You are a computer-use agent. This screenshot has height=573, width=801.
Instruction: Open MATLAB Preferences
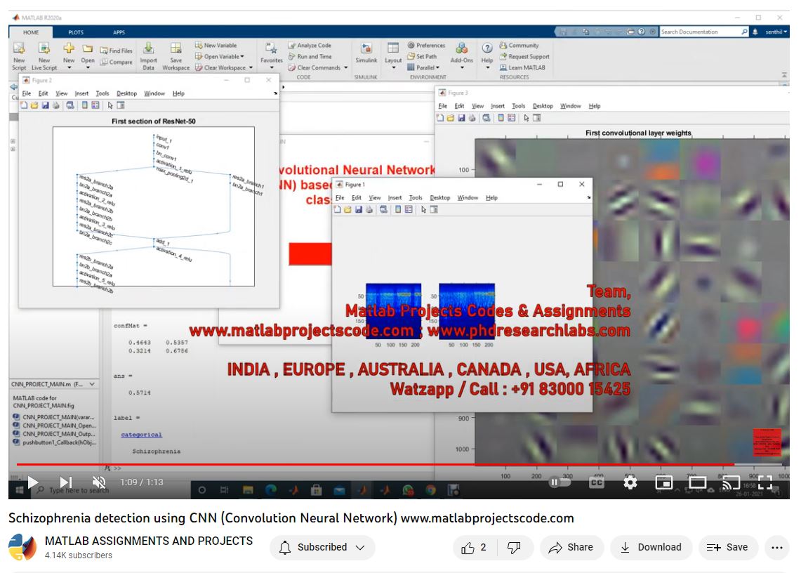pos(426,45)
